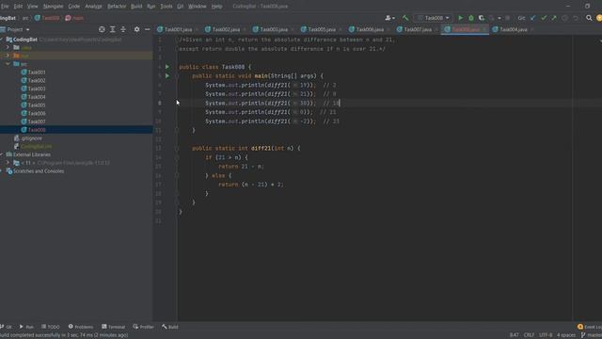Push commits with the green arrow icon
Screen dimensions: 602x339
click(554, 18)
